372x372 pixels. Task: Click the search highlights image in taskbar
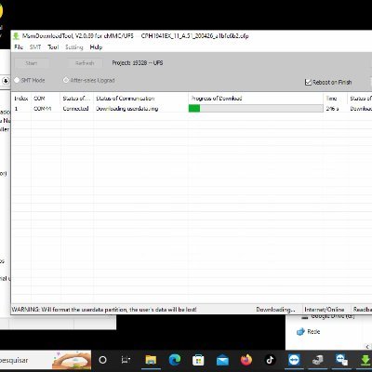(72, 360)
